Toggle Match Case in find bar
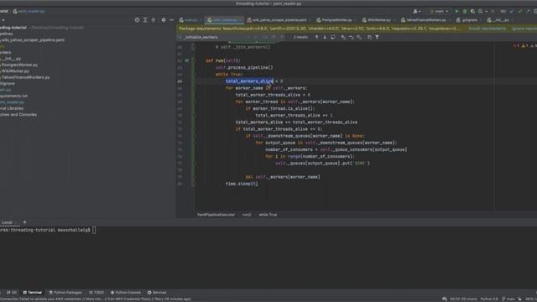 click(265, 37)
